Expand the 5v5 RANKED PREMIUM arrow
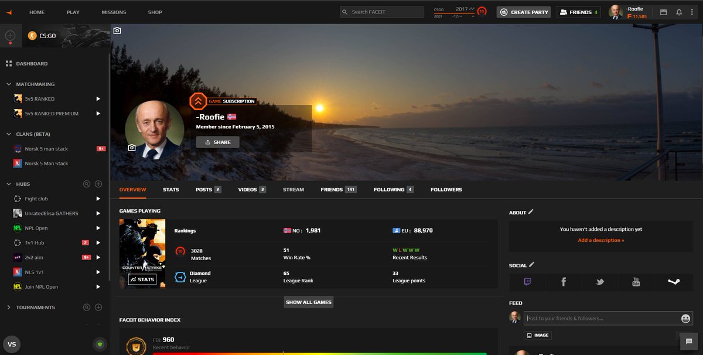The height and width of the screenshot is (355, 703). click(98, 114)
